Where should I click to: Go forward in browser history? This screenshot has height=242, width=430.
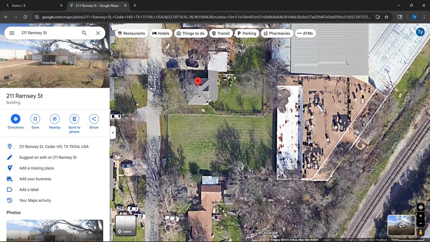click(15, 17)
